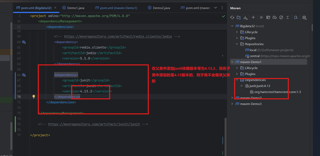The image size is (320, 156).
Task: Download sources and documentation icon
Action: pyautogui.click(x=245, y=18)
